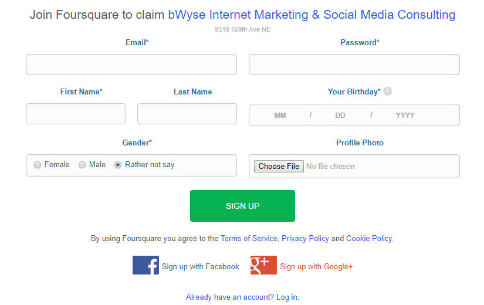Open the bWyse Internet Marketing venue link
Screen dimensions: 484x305
tap(312, 15)
